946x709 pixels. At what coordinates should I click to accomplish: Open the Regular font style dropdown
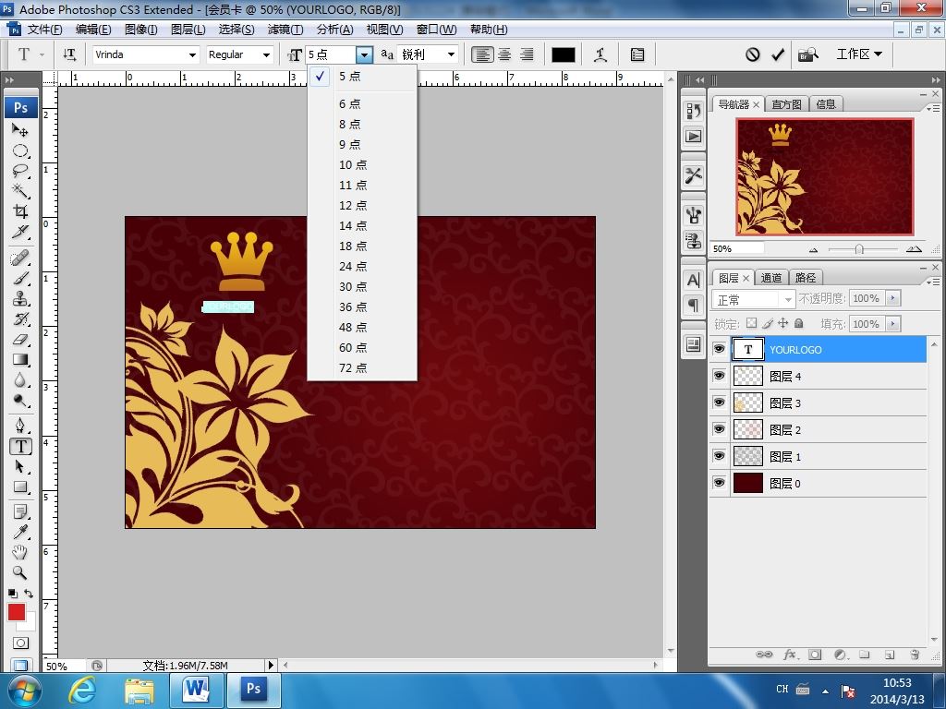click(266, 54)
